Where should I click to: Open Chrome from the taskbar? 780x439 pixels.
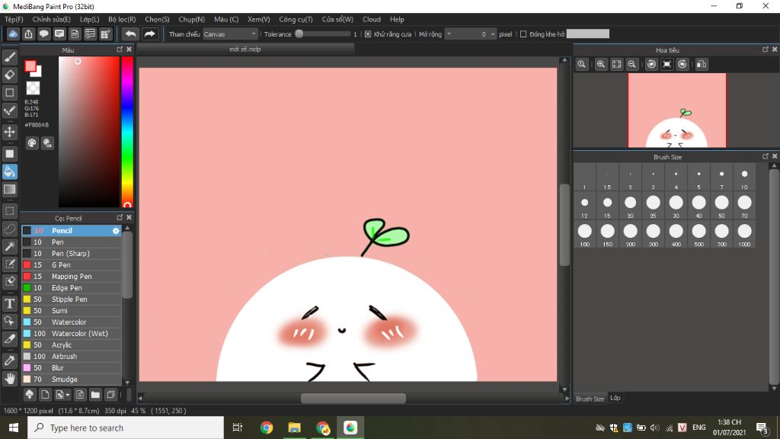(266, 428)
